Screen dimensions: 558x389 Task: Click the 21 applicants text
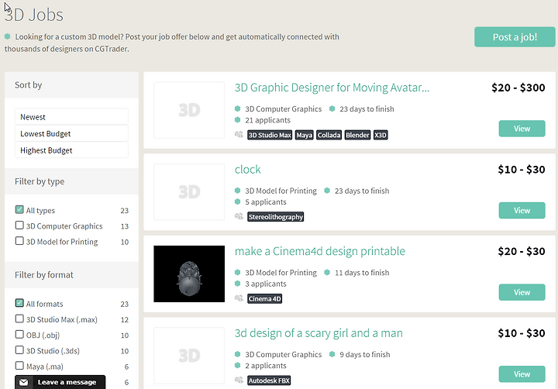[267, 120]
